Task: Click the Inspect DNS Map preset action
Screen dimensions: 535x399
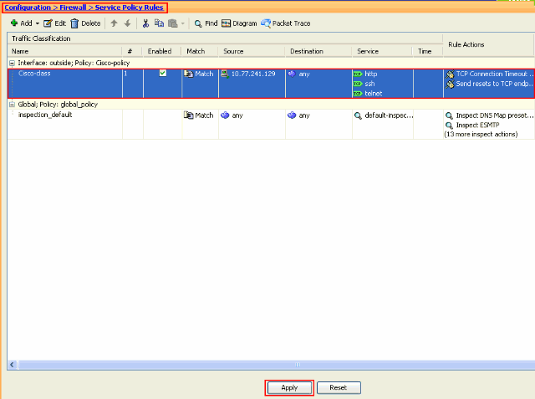Action: click(494, 115)
